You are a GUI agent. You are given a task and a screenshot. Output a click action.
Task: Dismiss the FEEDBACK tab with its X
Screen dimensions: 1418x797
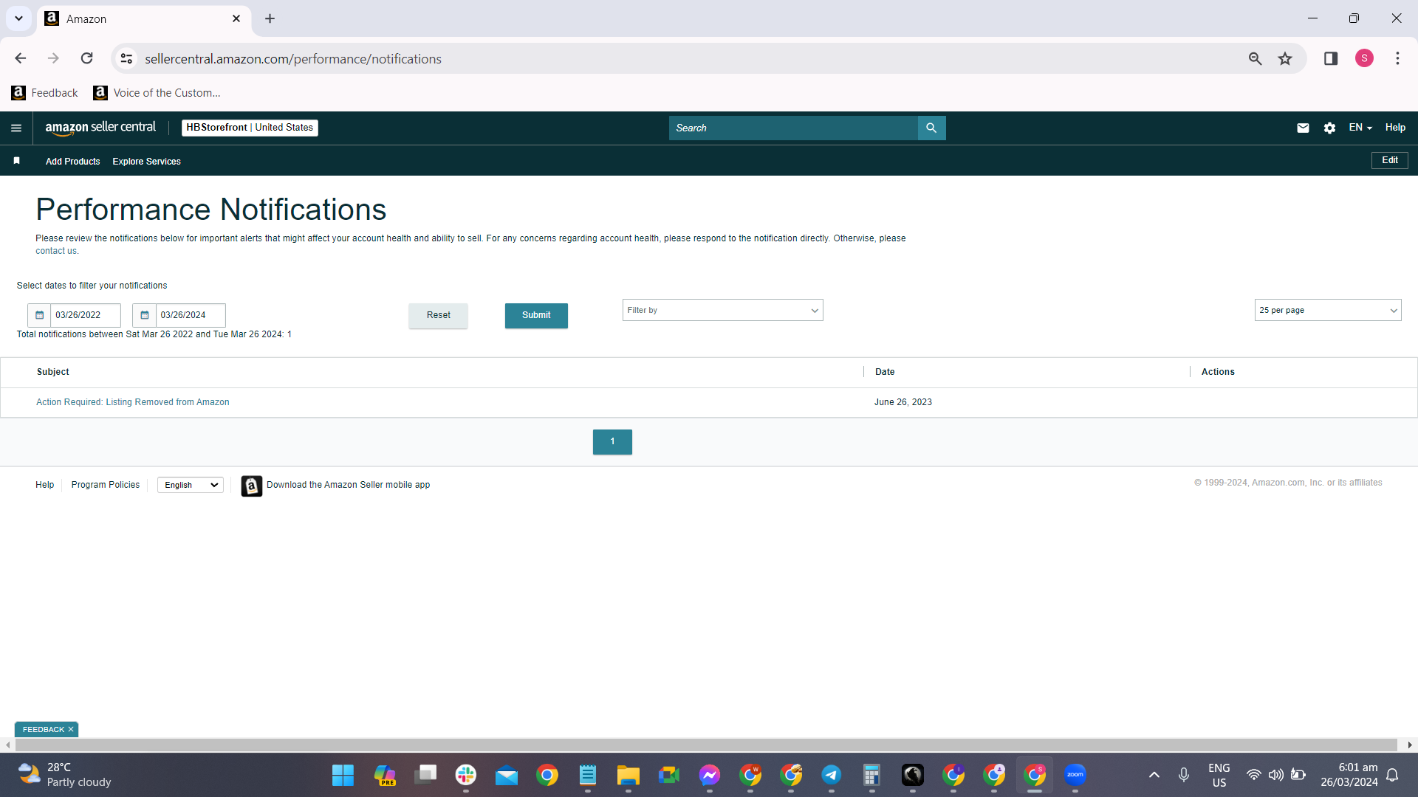(71, 730)
